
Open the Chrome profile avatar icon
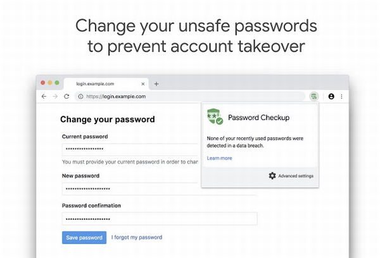331,97
